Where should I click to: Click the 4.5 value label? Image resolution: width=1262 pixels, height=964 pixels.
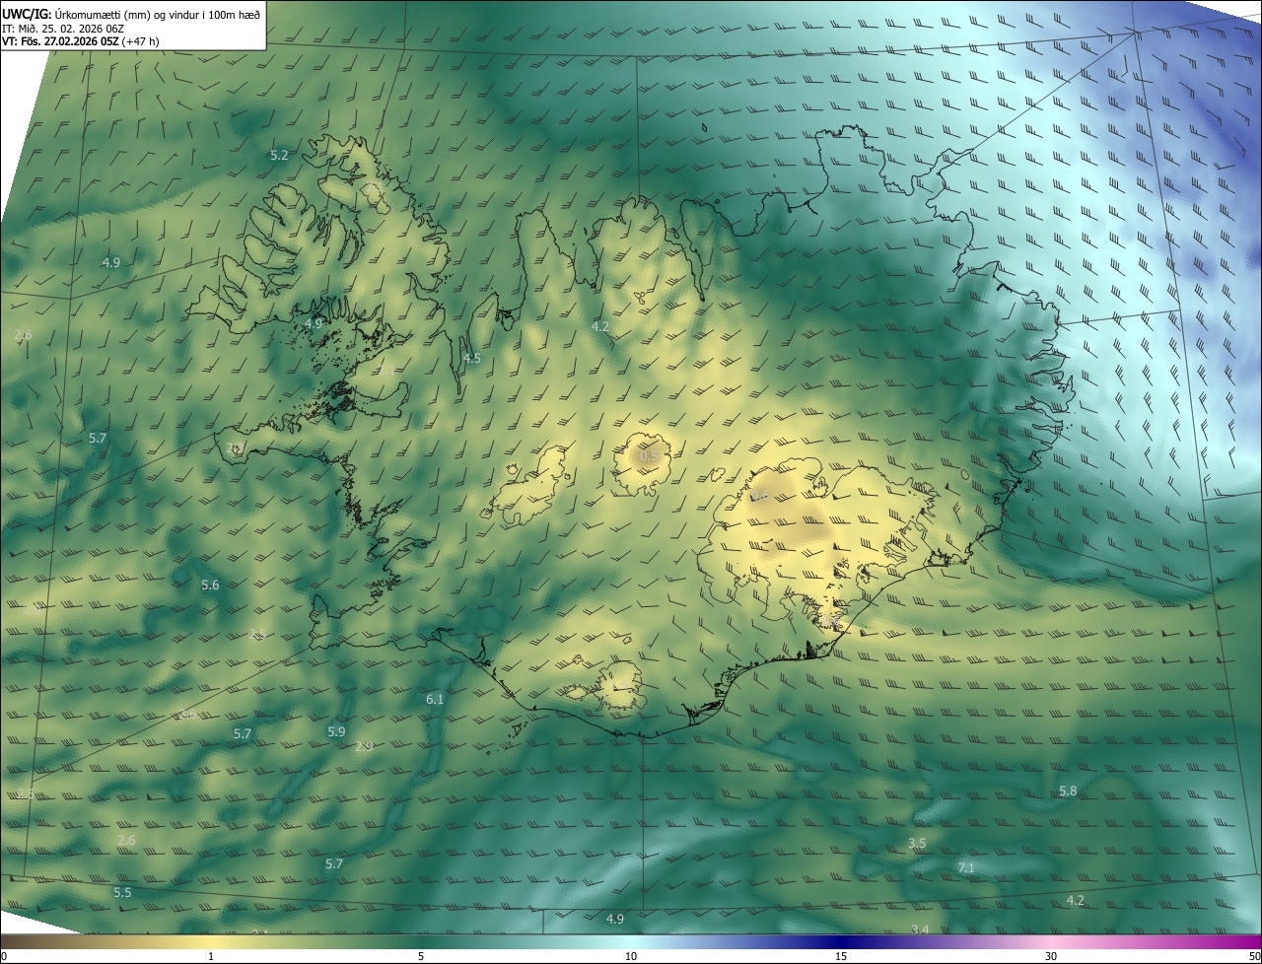[x=472, y=358]
